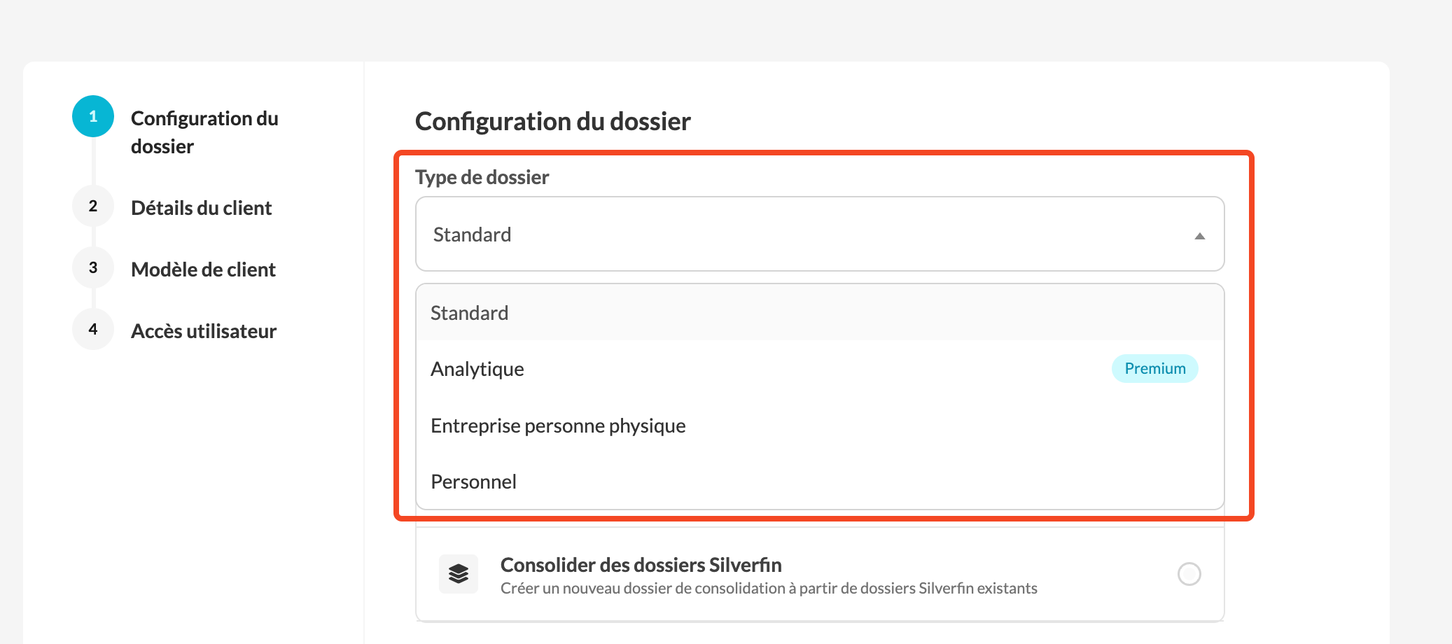Click the Premium badge
The height and width of the screenshot is (644, 1452).
click(x=1155, y=368)
